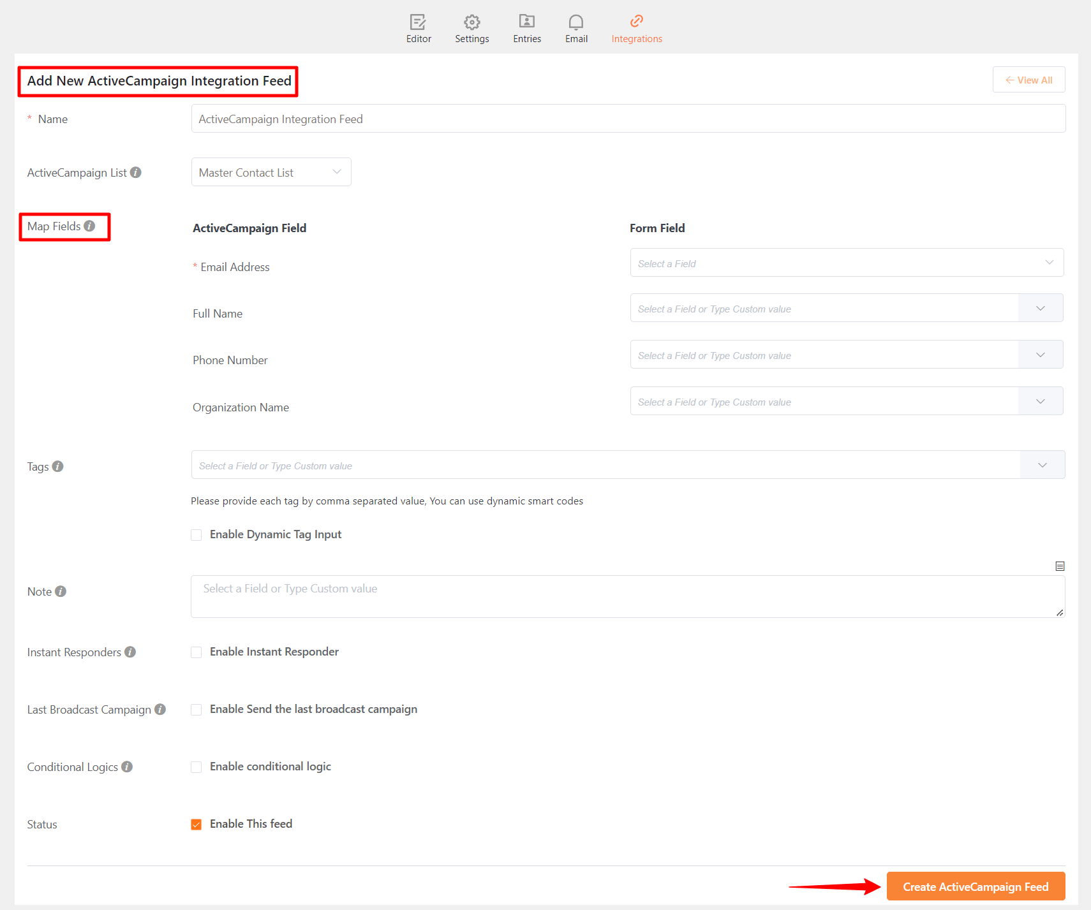Uncheck Enable This feed
This screenshot has height=910, width=1091.
[197, 825]
